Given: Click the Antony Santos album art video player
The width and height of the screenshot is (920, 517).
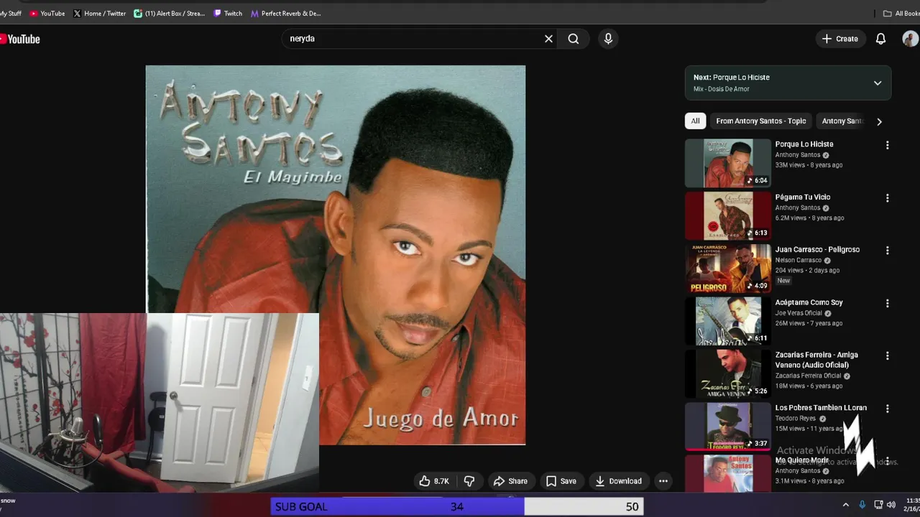Looking at the screenshot, I should (336, 255).
